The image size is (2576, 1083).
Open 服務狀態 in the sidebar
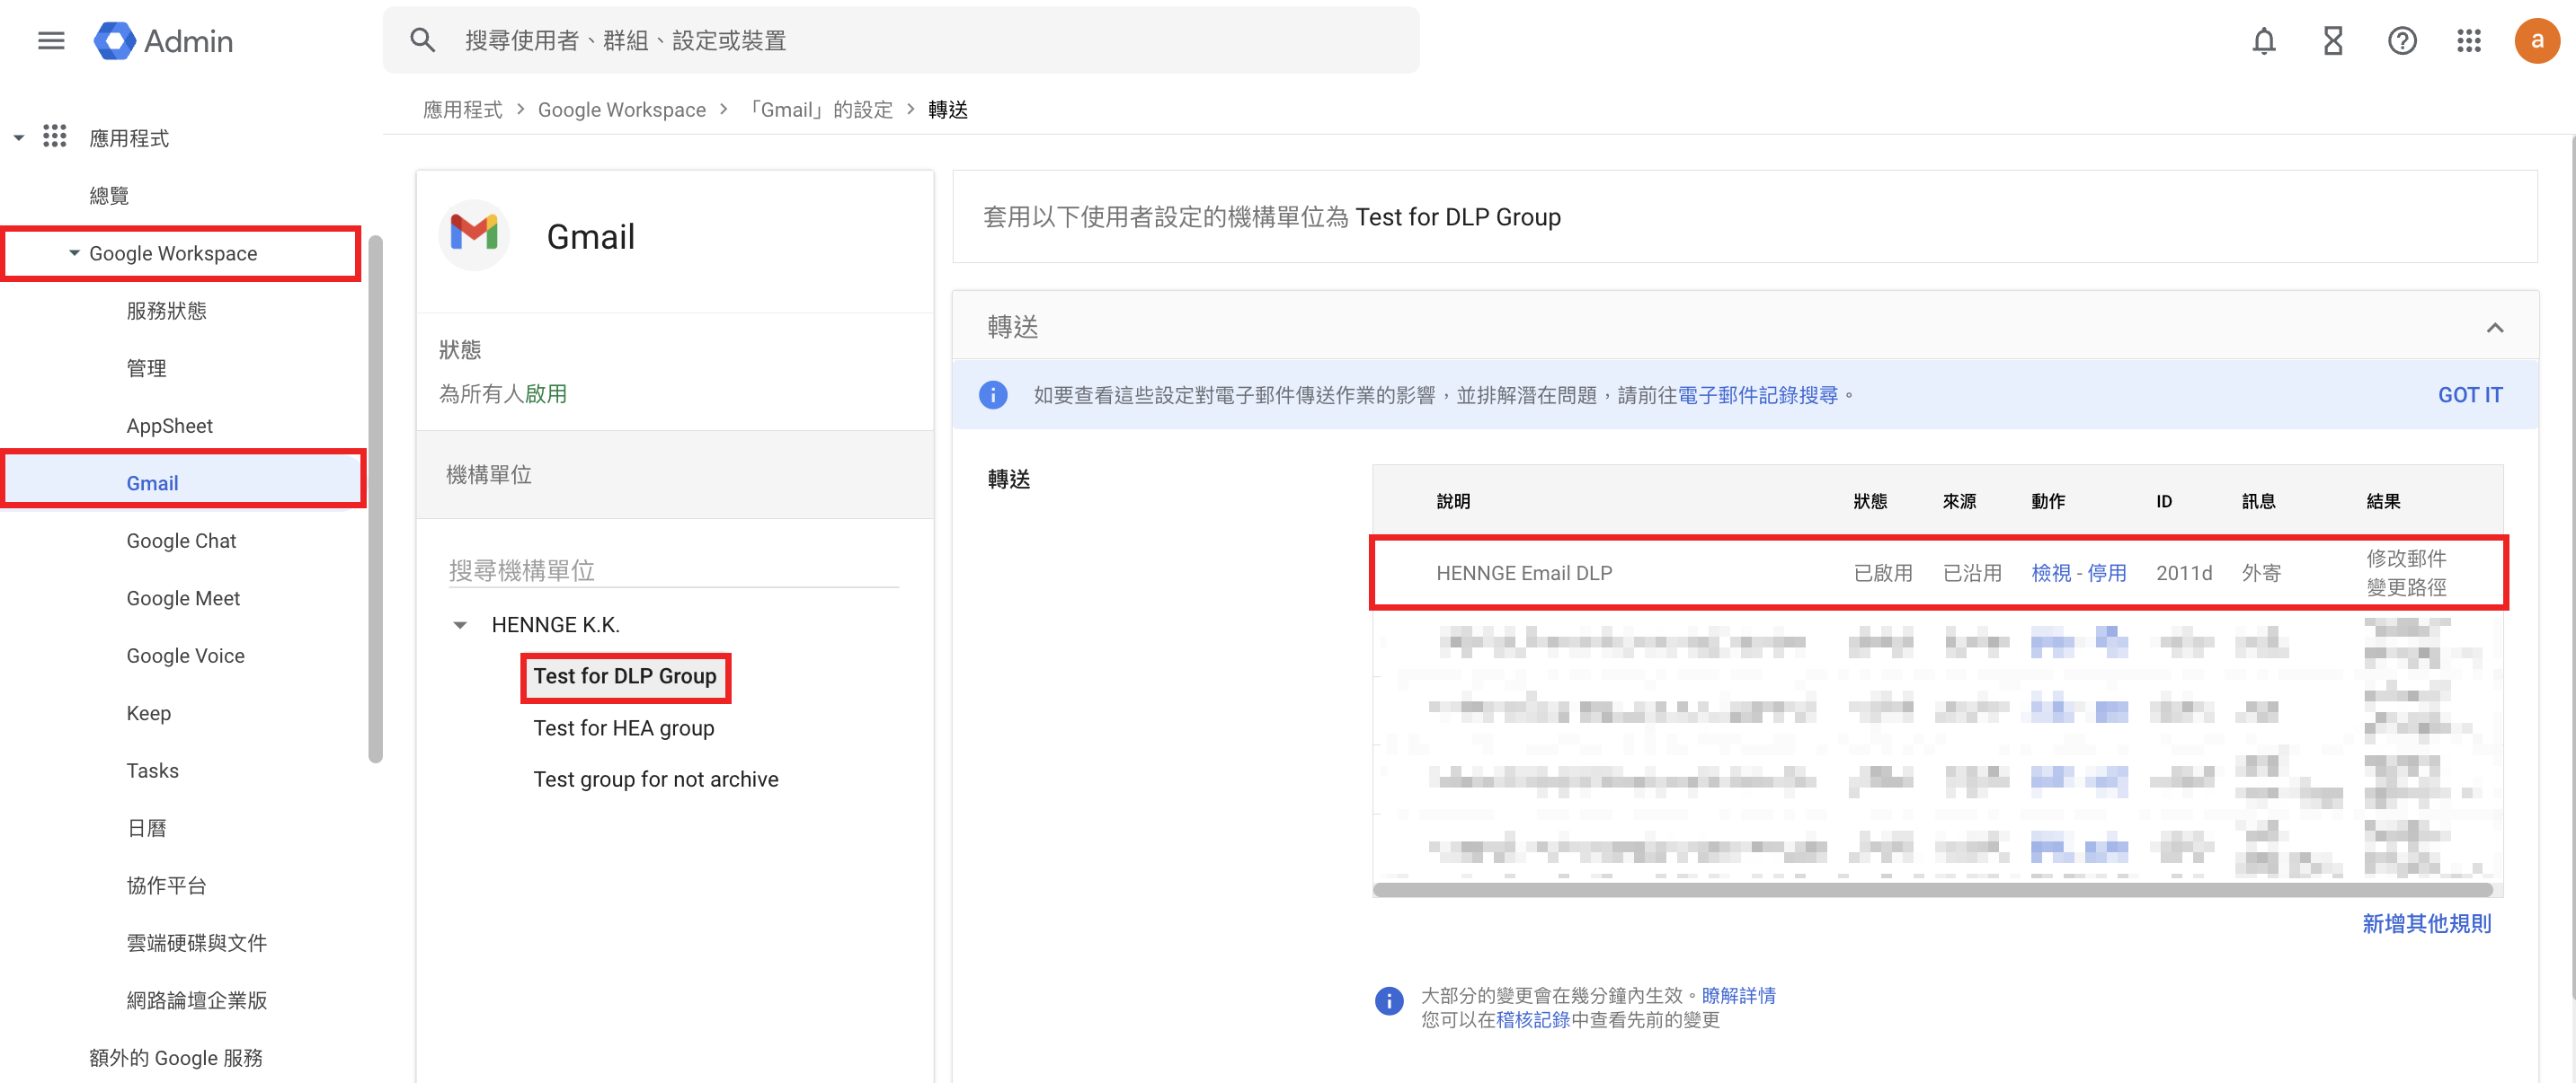point(166,311)
